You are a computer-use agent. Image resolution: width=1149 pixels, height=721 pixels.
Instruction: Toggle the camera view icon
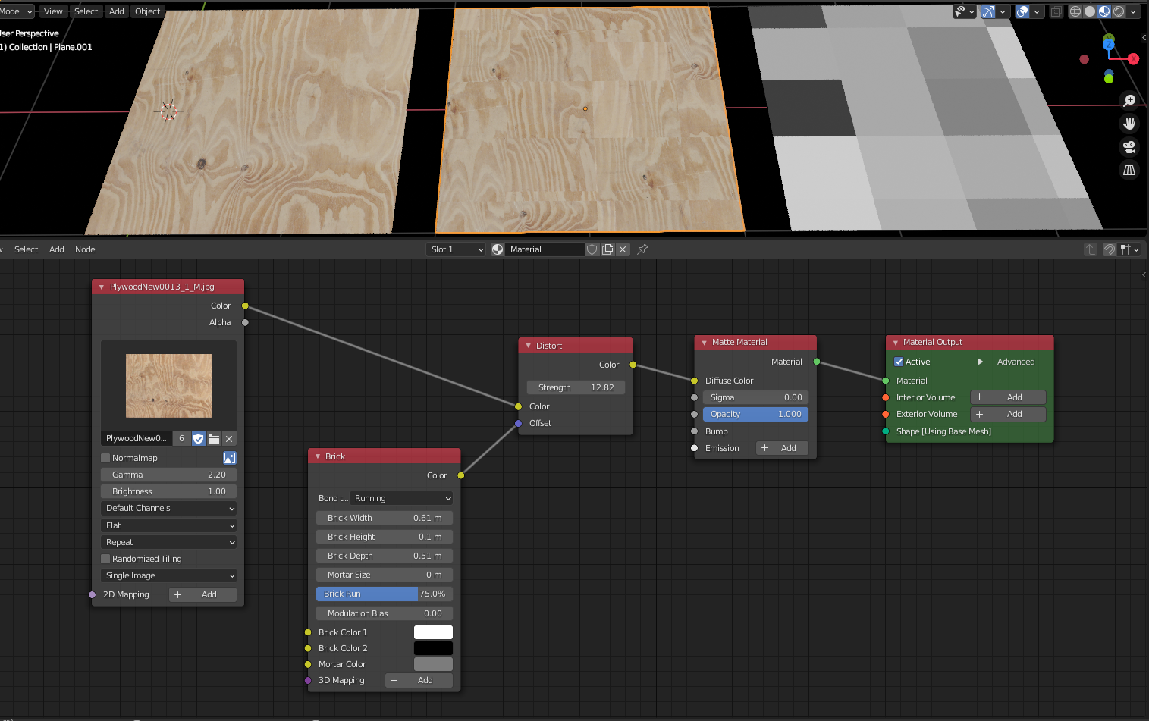click(1129, 147)
